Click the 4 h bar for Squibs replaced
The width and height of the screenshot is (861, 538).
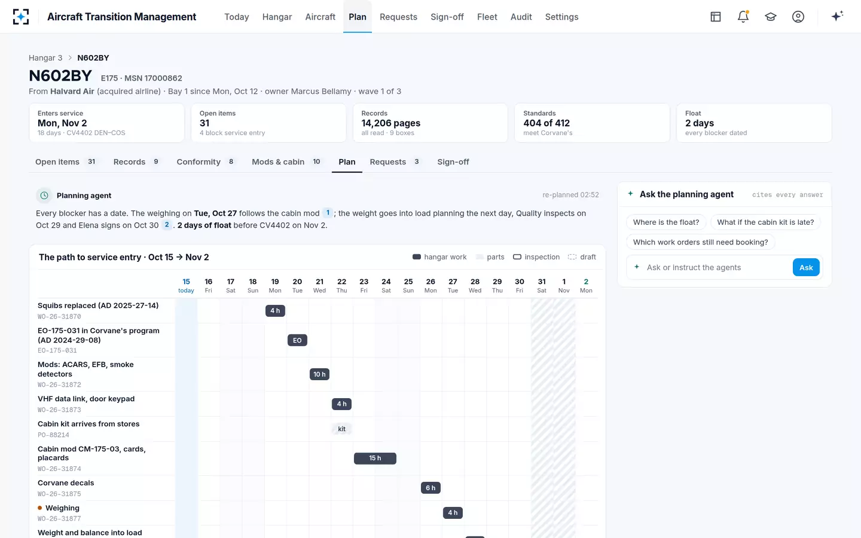[275, 311]
